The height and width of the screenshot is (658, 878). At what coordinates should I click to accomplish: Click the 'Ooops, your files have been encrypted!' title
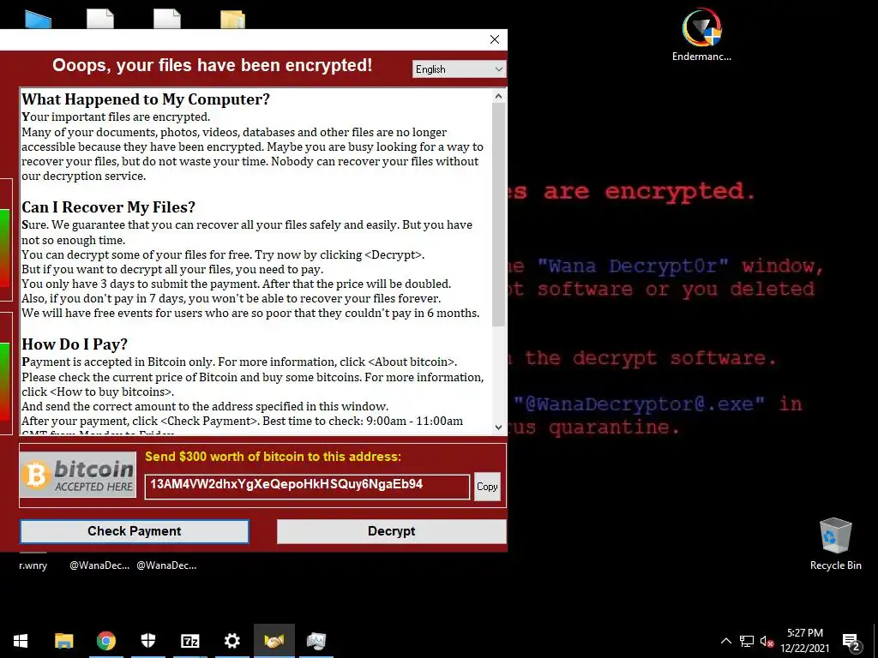point(213,65)
